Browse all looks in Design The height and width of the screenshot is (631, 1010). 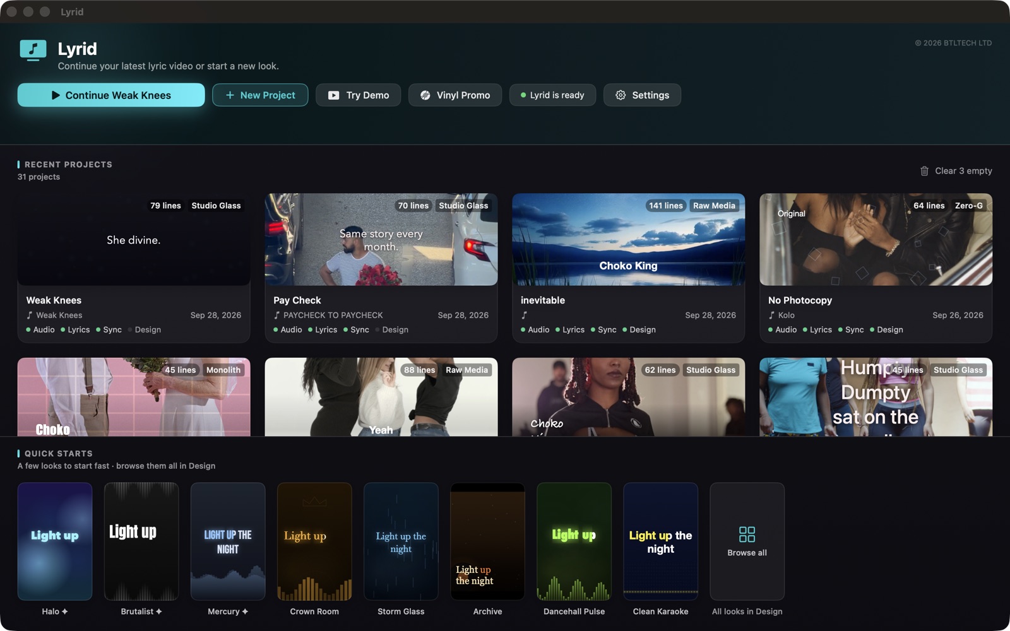[x=747, y=541]
